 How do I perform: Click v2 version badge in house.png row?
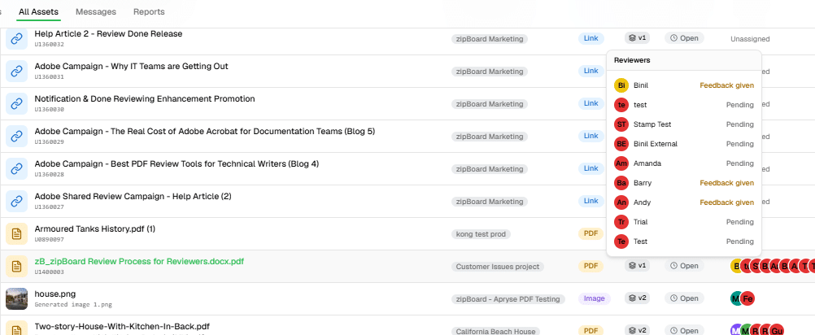(x=637, y=298)
